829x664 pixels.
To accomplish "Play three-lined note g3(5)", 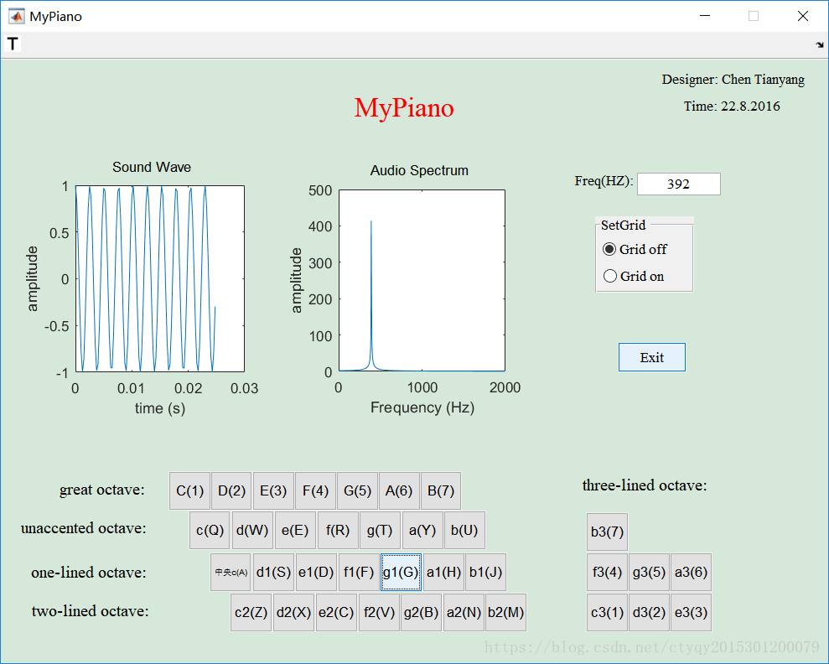I will [650, 572].
